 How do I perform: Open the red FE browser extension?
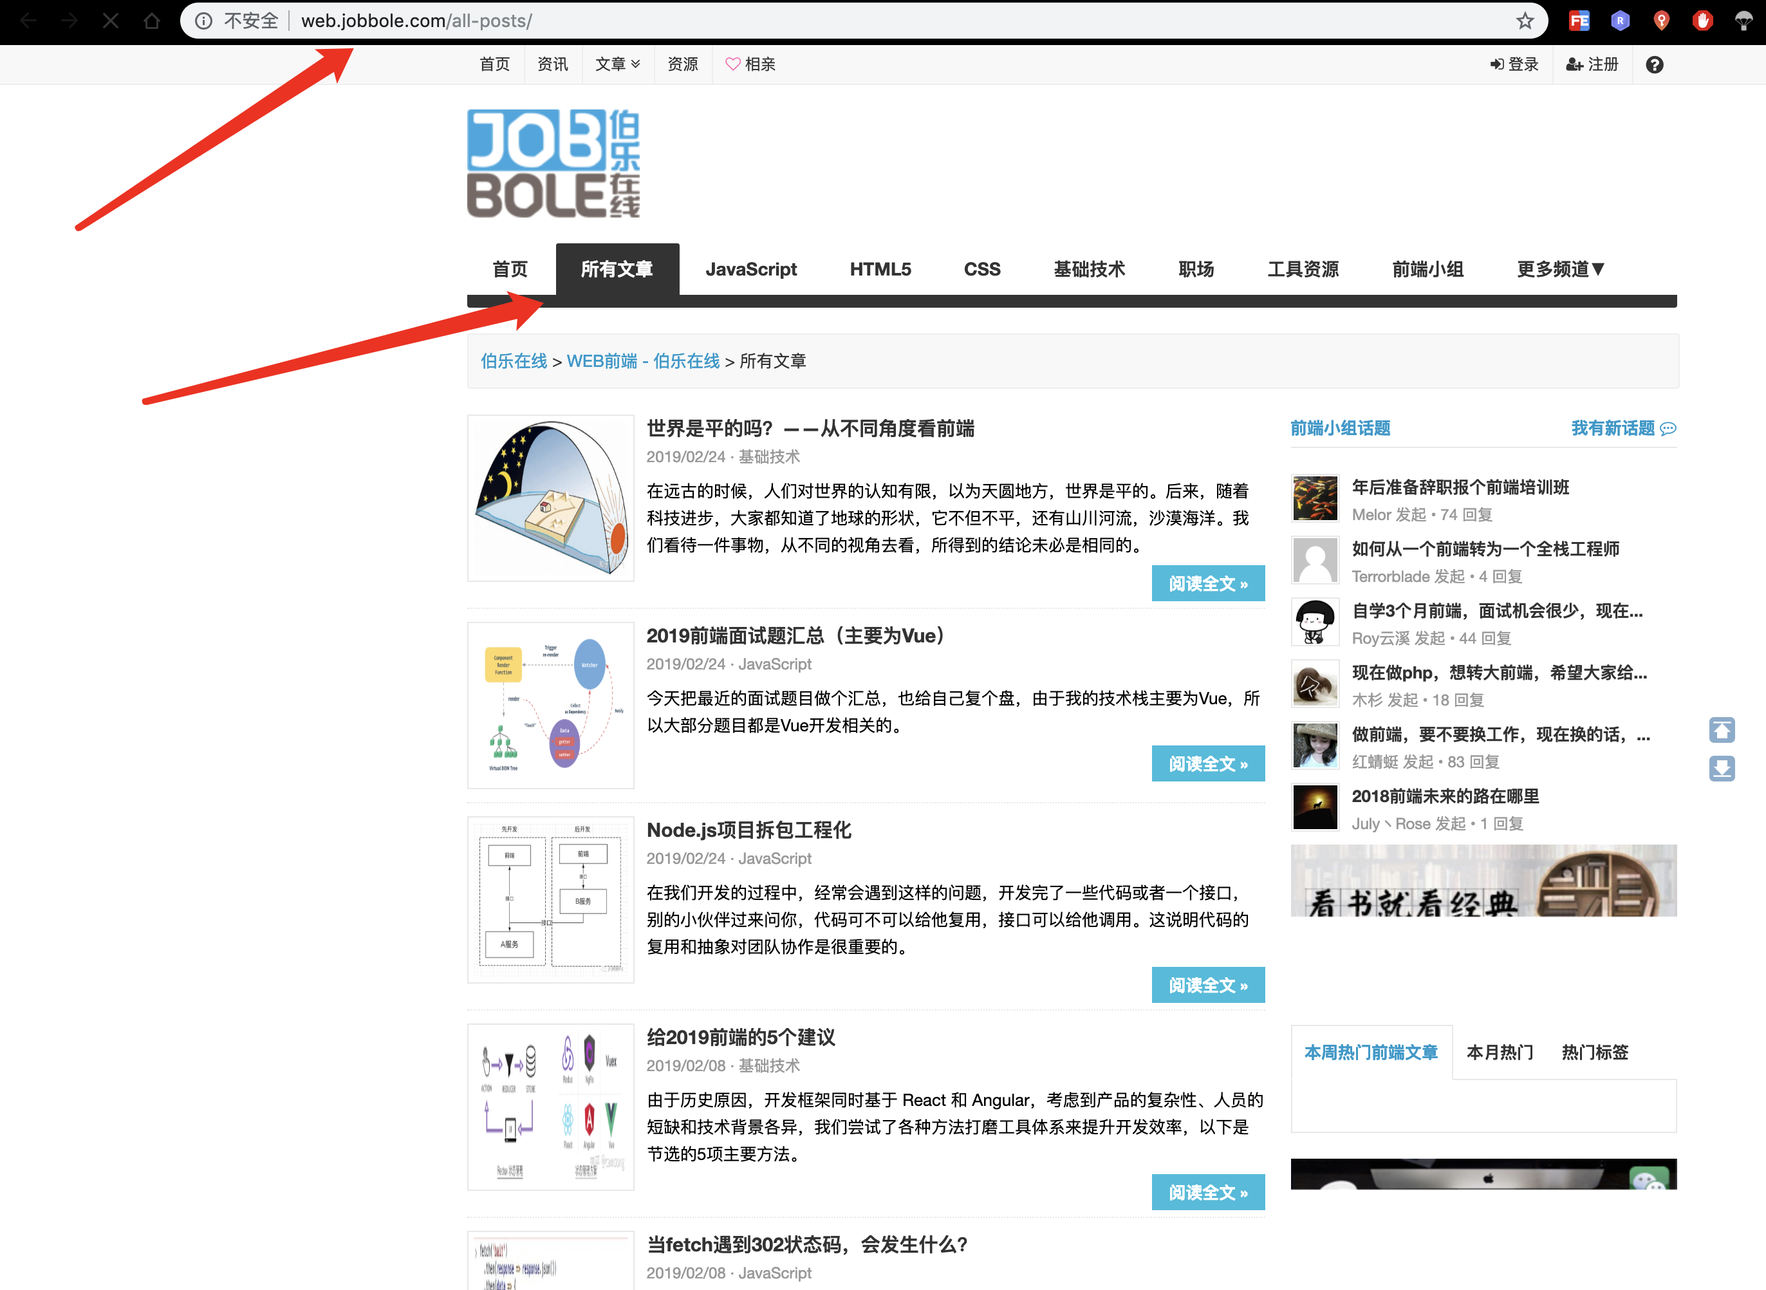1579,21
